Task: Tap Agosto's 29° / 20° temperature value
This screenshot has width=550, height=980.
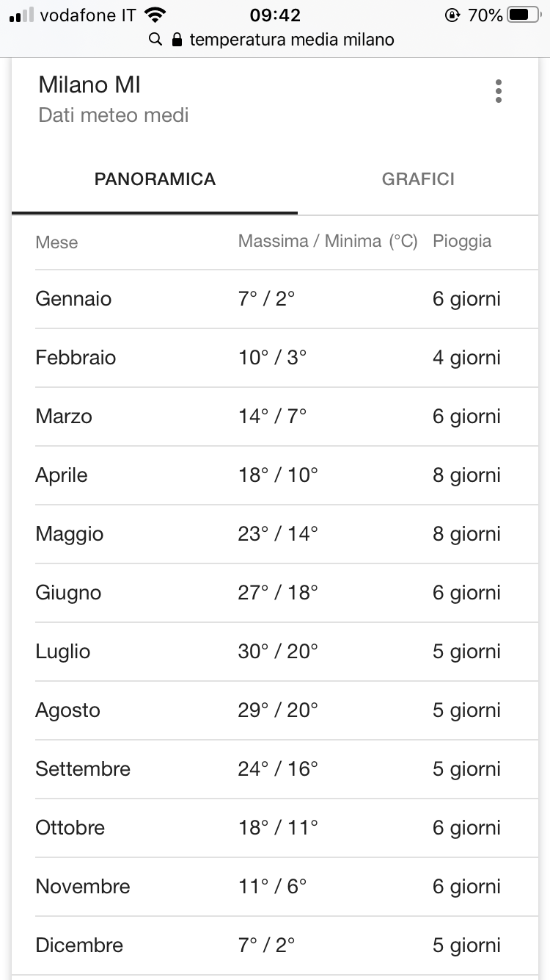Action: (x=278, y=710)
